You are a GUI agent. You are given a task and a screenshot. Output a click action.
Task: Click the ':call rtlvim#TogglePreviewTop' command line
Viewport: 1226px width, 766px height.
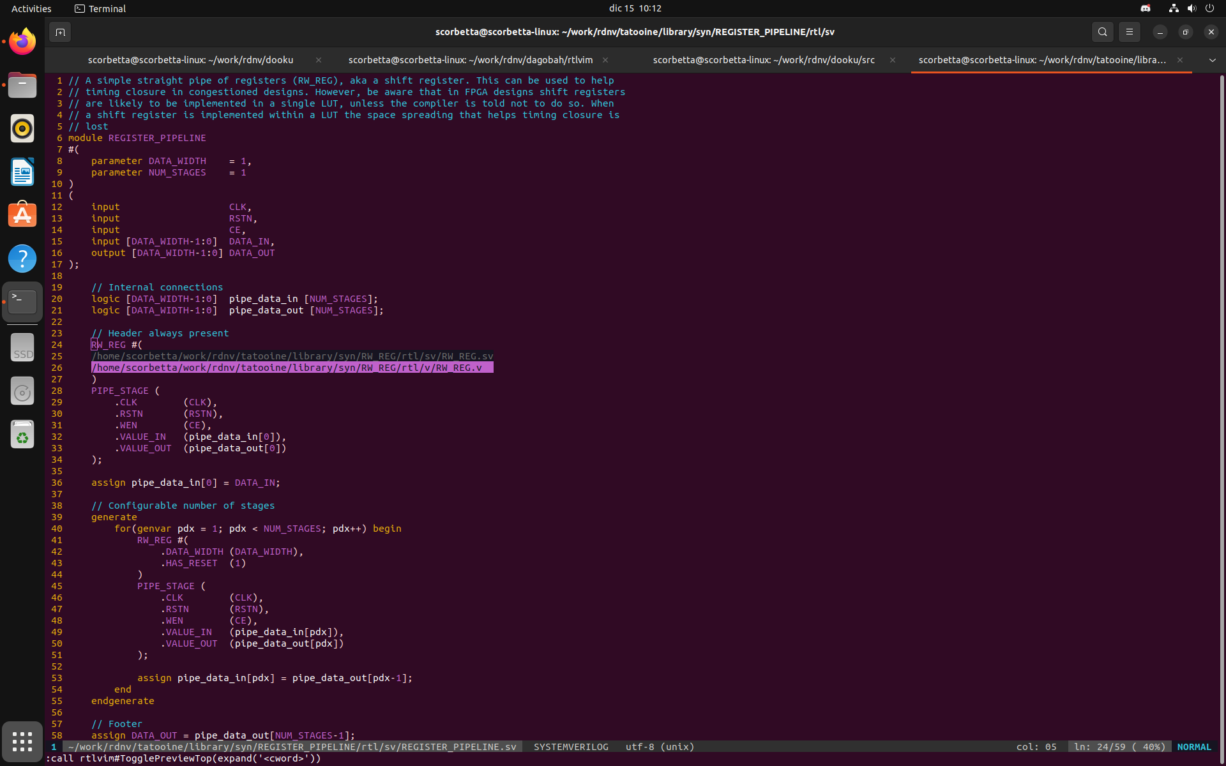click(x=183, y=758)
